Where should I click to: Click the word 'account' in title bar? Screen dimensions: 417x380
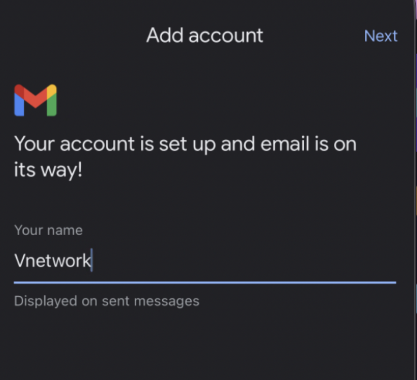[226, 36]
